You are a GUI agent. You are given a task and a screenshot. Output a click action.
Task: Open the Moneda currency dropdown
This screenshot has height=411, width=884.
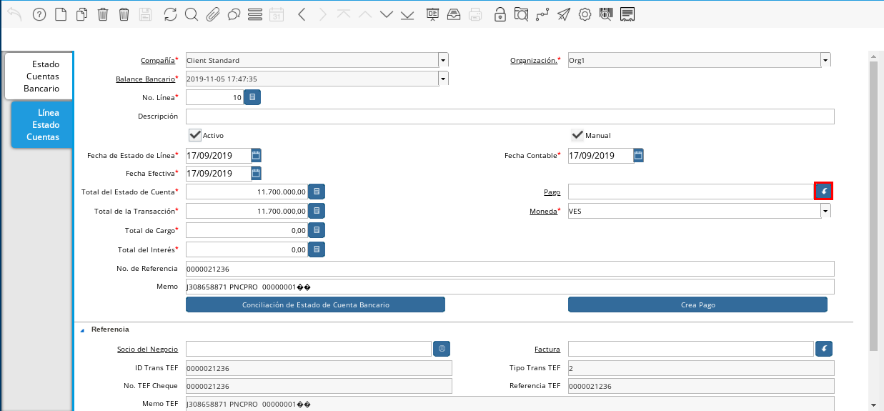(x=825, y=211)
